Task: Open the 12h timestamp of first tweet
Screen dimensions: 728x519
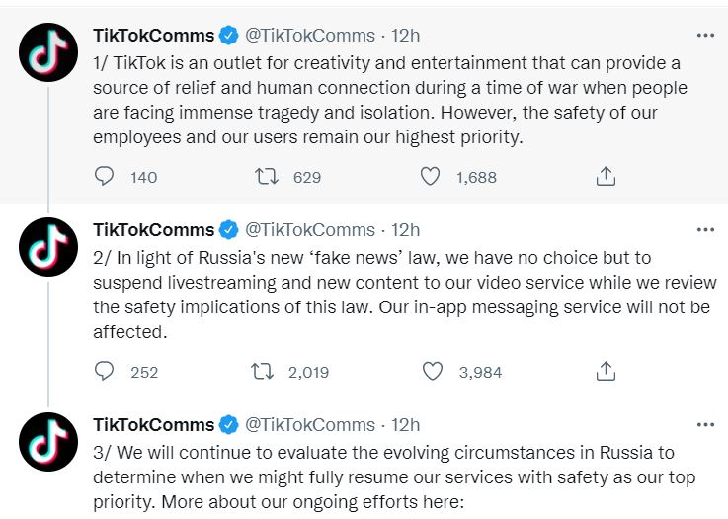Action: (405, 36)
